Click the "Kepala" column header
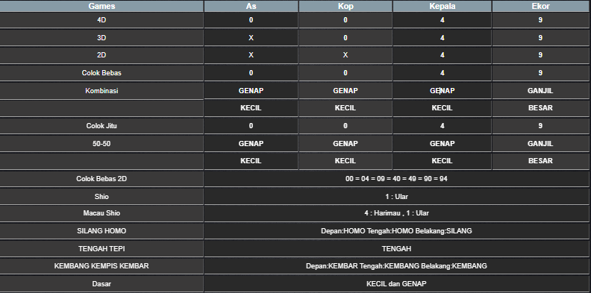The height and width of the screenshot is (293, 591). click(442, 6)
